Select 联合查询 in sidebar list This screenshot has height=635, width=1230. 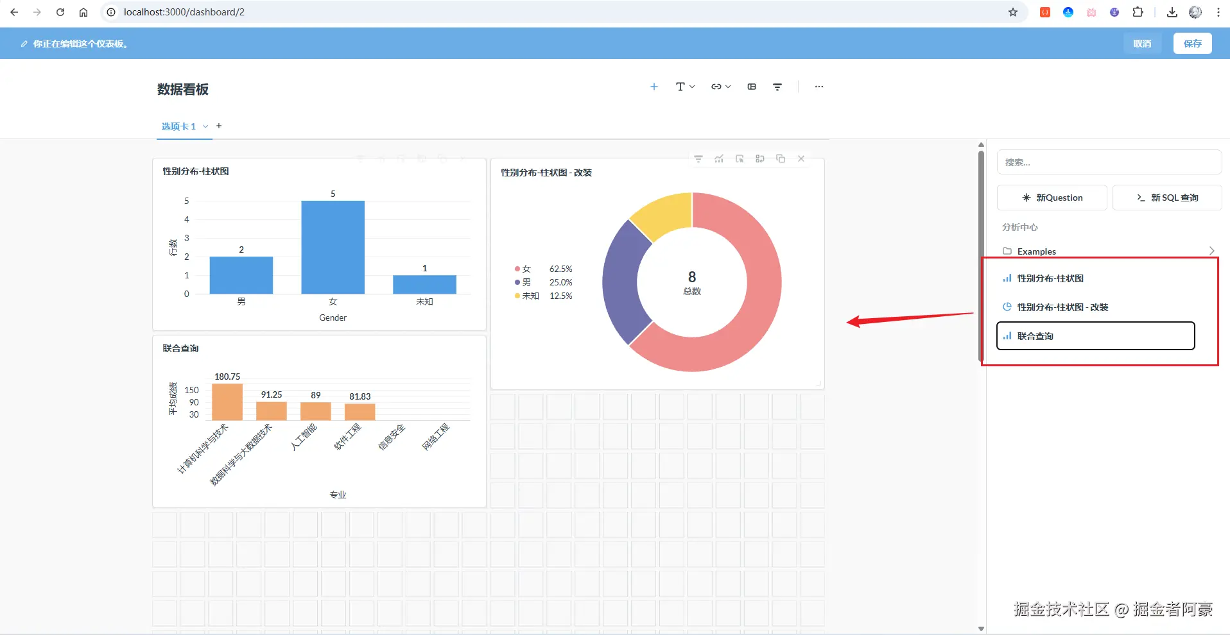point(1096,336)
